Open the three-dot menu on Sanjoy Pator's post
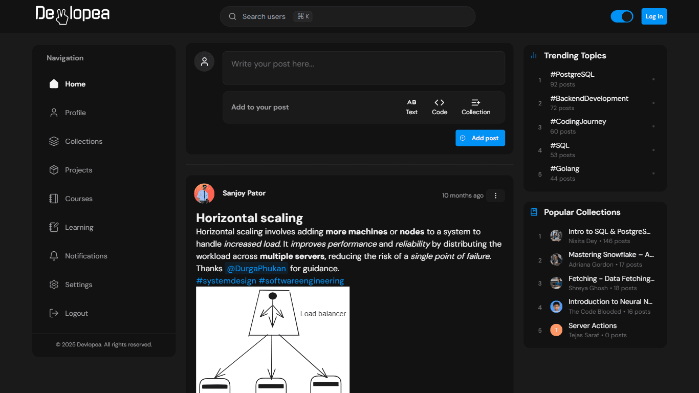Viewport: 699px width, 393px height. (x=495, y=195)
